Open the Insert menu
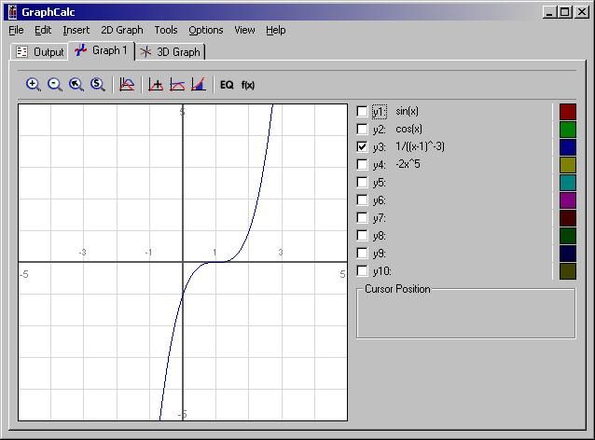This screenshot has height=440, width=595. (76, 30)
